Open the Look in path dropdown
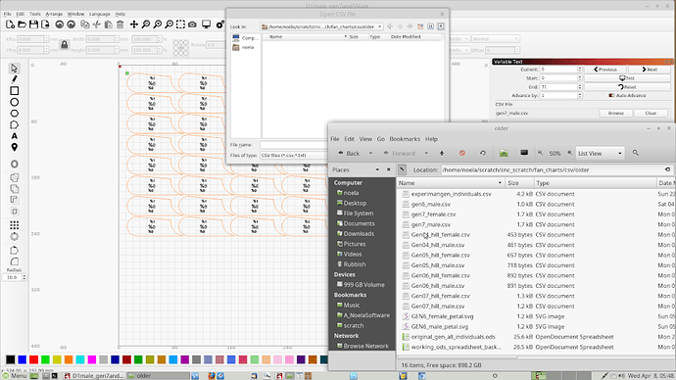This screenshot has height=380, width=676. tap(380, 26)
